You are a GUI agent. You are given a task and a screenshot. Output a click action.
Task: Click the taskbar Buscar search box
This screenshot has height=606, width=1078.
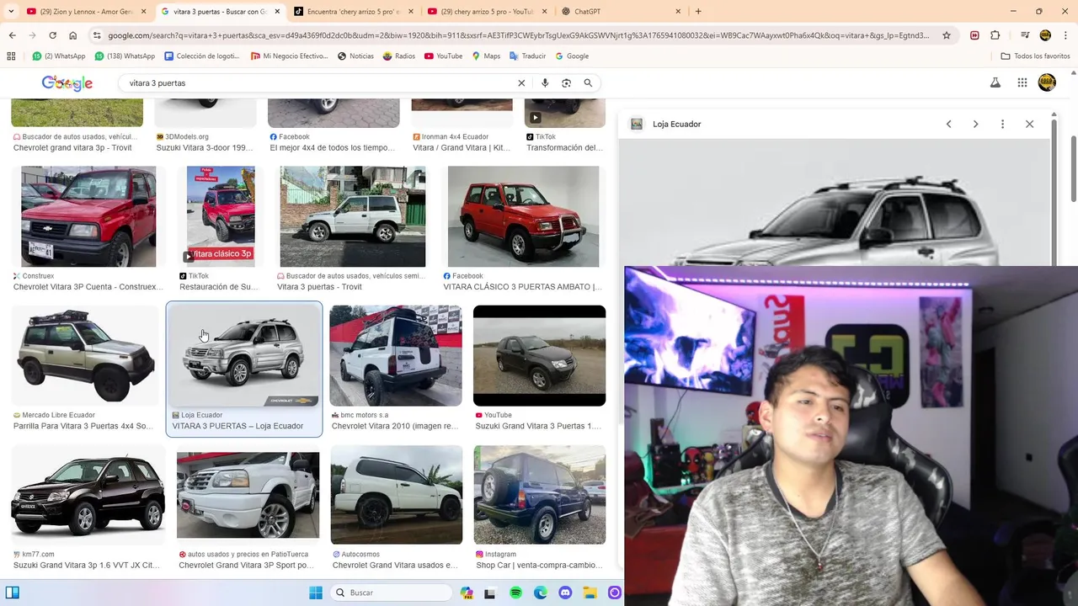coord(391,593)
